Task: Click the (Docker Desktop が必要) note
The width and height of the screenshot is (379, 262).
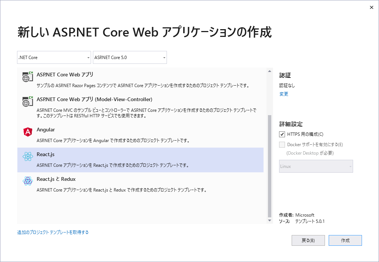Action: click(310, 153)
